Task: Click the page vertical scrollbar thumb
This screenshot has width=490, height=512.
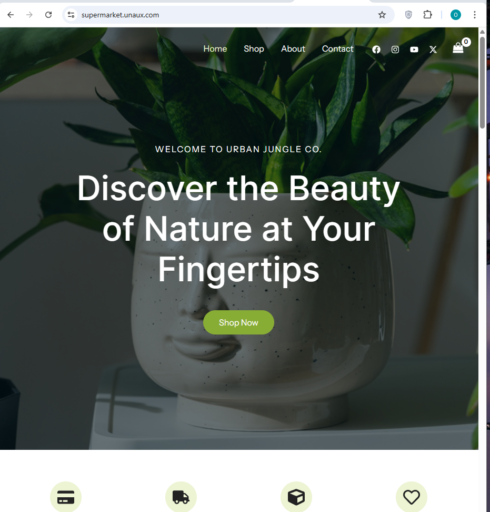Action: pos(482,82)
